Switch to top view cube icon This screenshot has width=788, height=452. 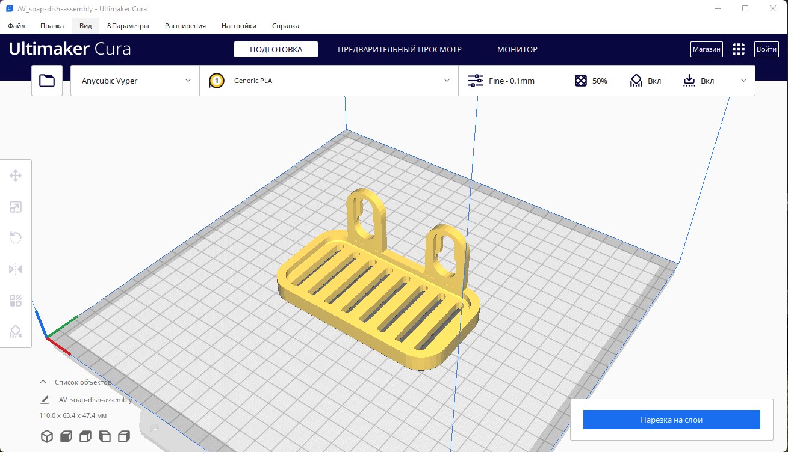(85, 436)
